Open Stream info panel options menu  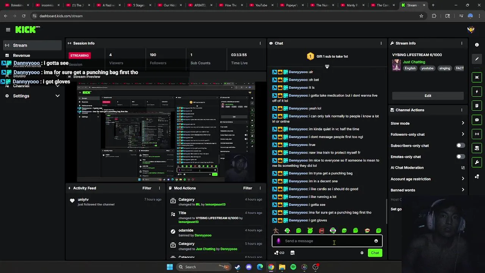(462, 43)
